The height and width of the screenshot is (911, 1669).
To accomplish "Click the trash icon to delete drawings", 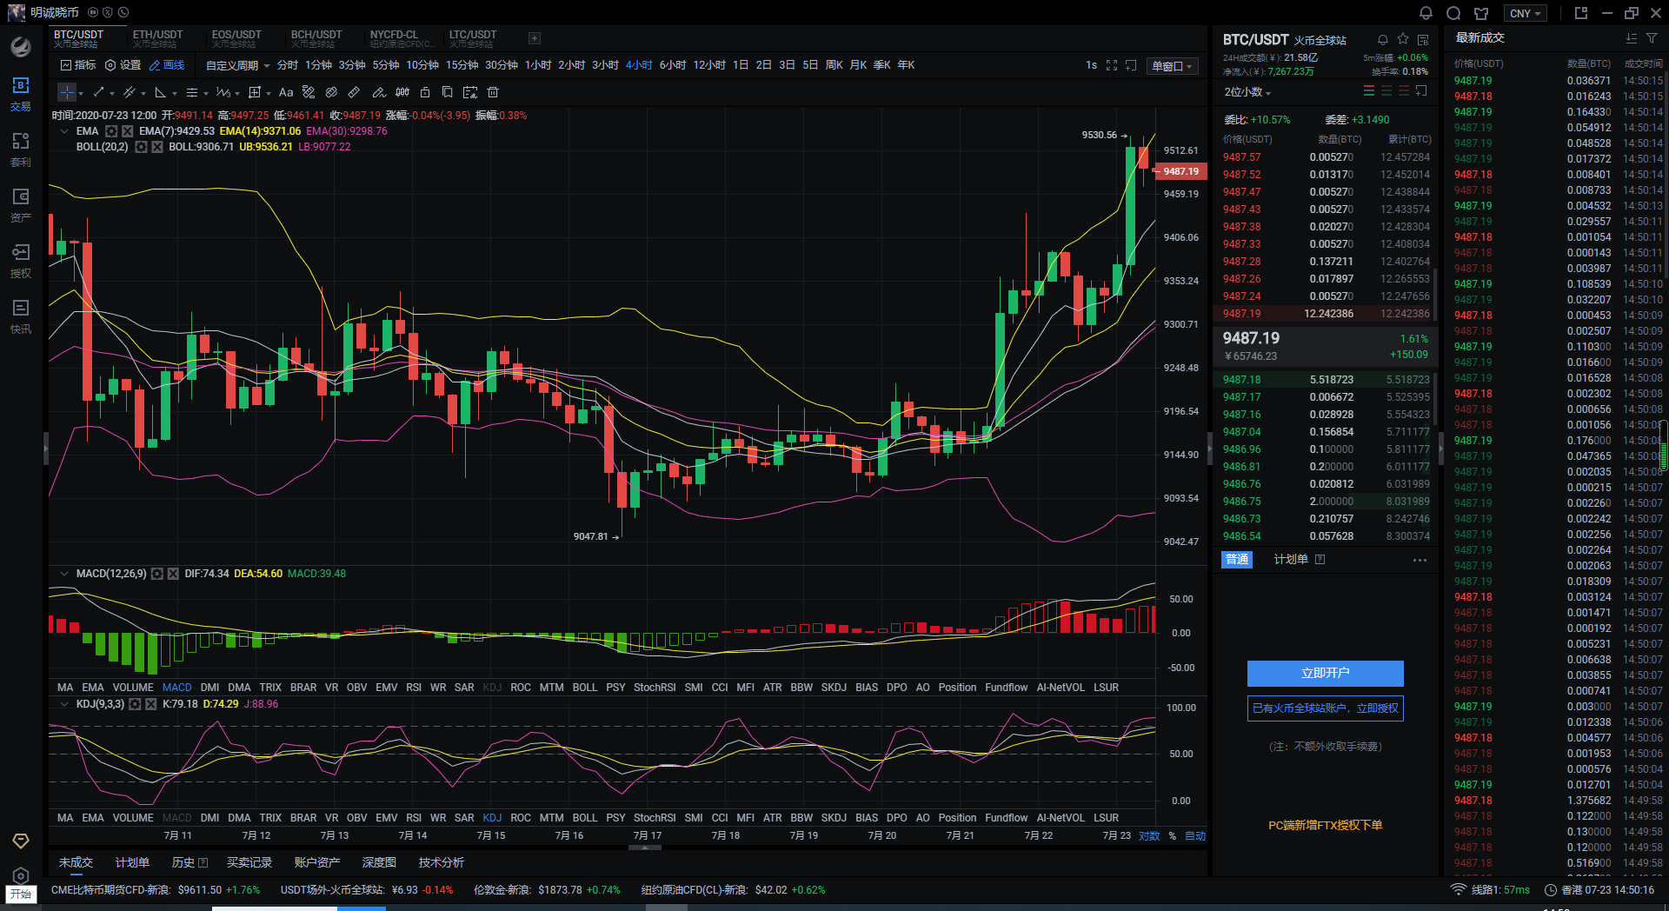I will 493,92.
